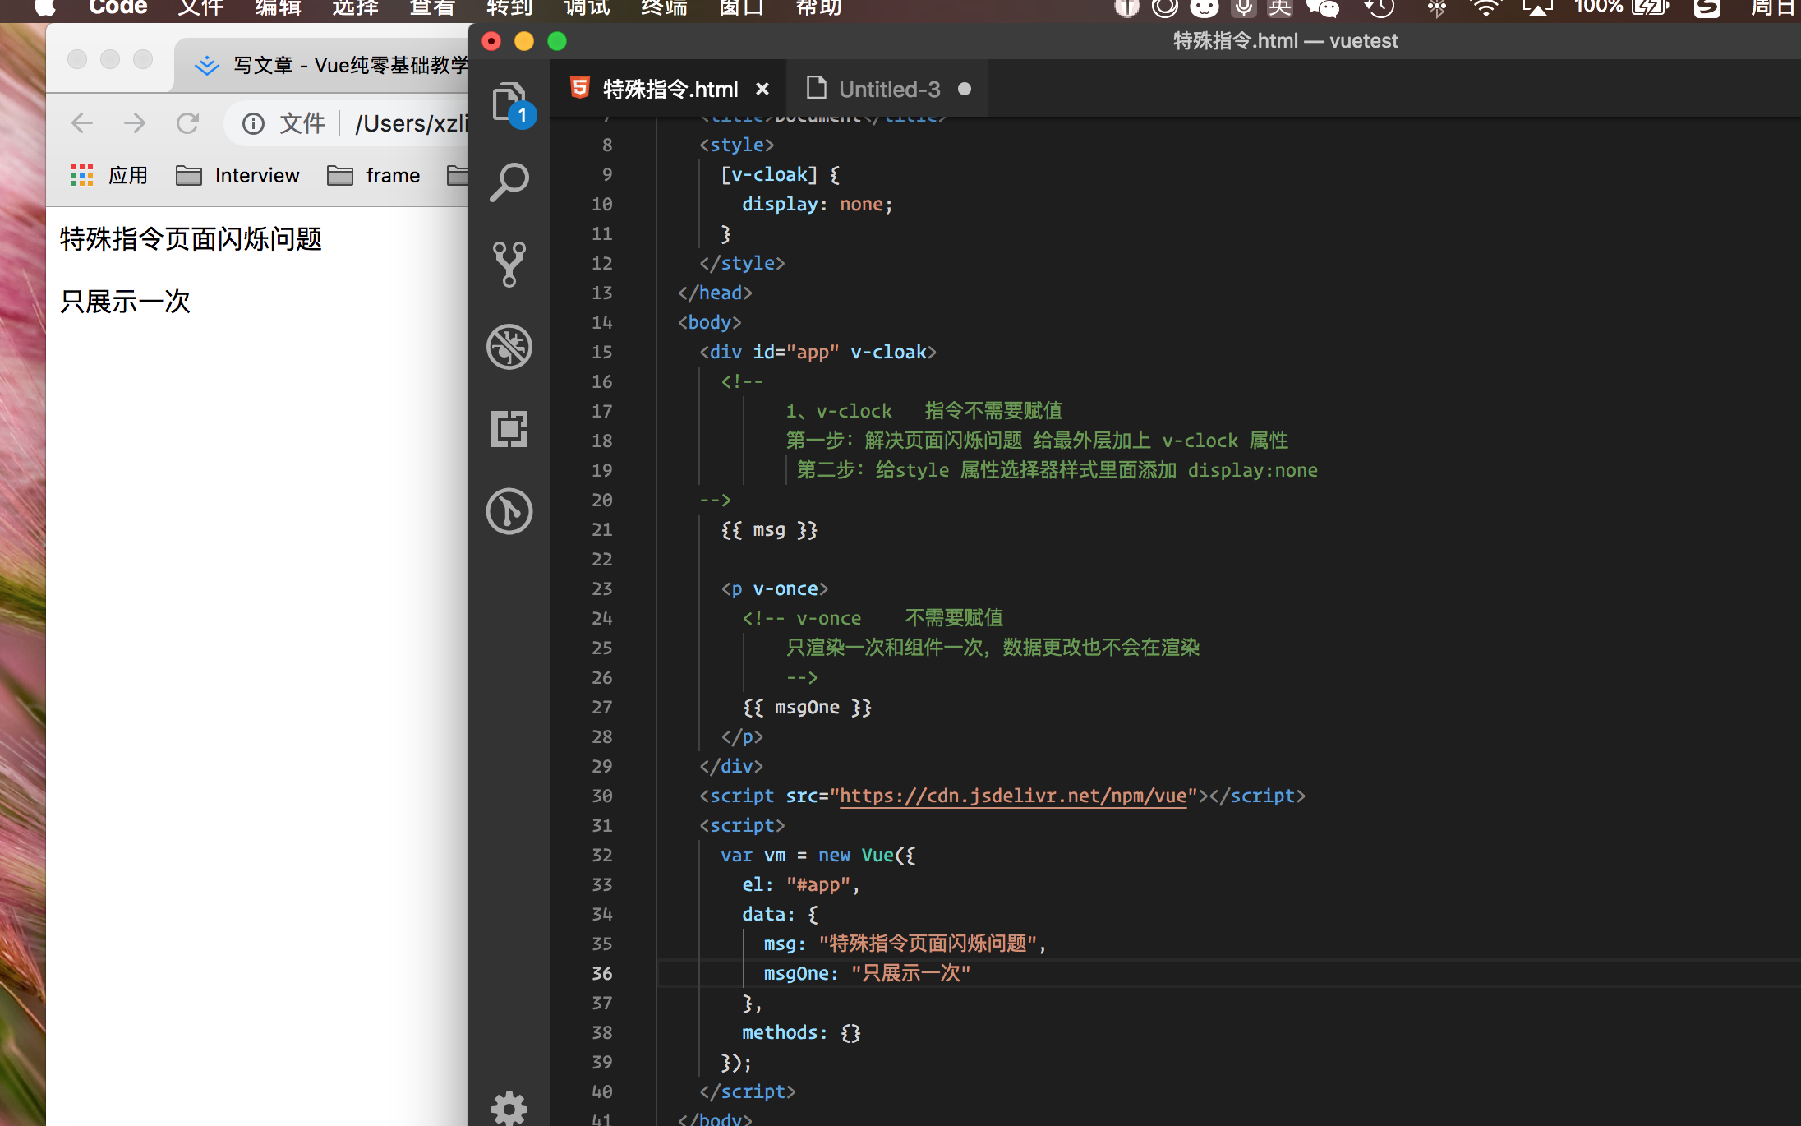Open the 应用 apps shortcut in bookmarks bar
Image resolution: width=1801 pixels, height=1126 pixels.
pyautogui.click(x=109, y=176)
